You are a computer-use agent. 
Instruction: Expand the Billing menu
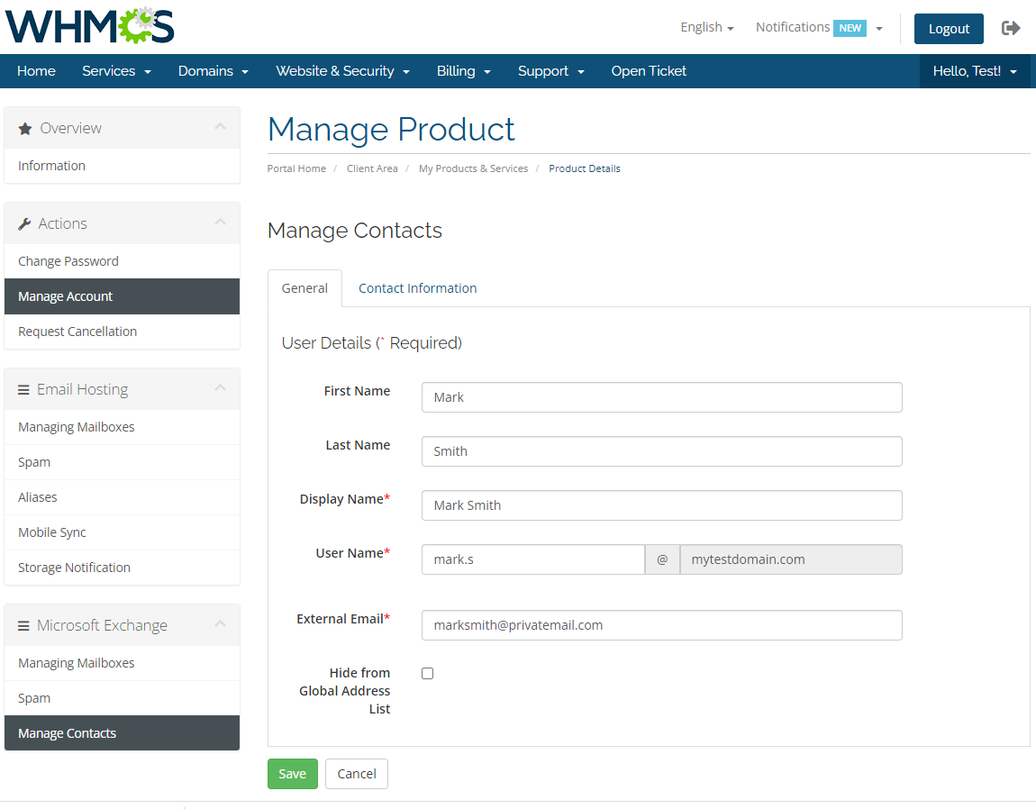click(464, 71)
